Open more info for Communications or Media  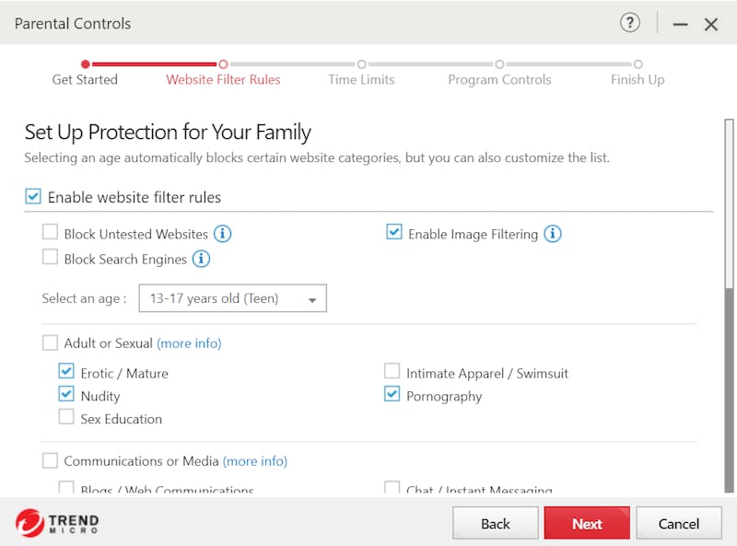(255, 461)
